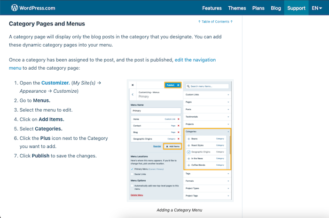Click the Add Items button

tap(172, 146)
